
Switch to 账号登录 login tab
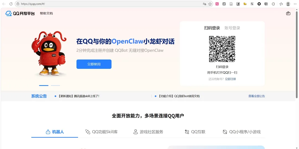point(232,28)
